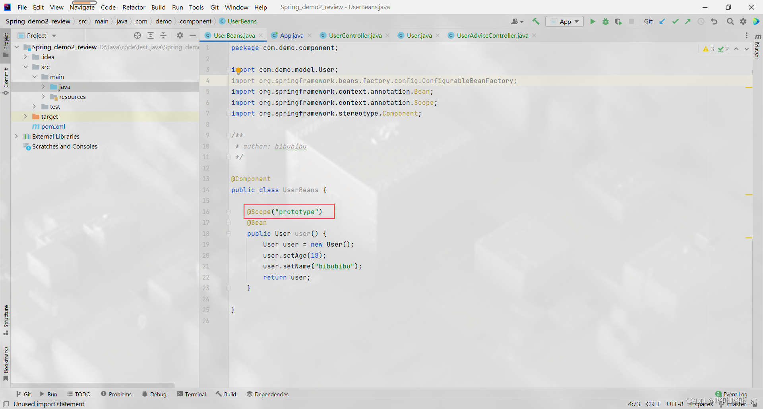763x409 pixels.
Task: Open the Refactor menu
Action: pos(134,7)
